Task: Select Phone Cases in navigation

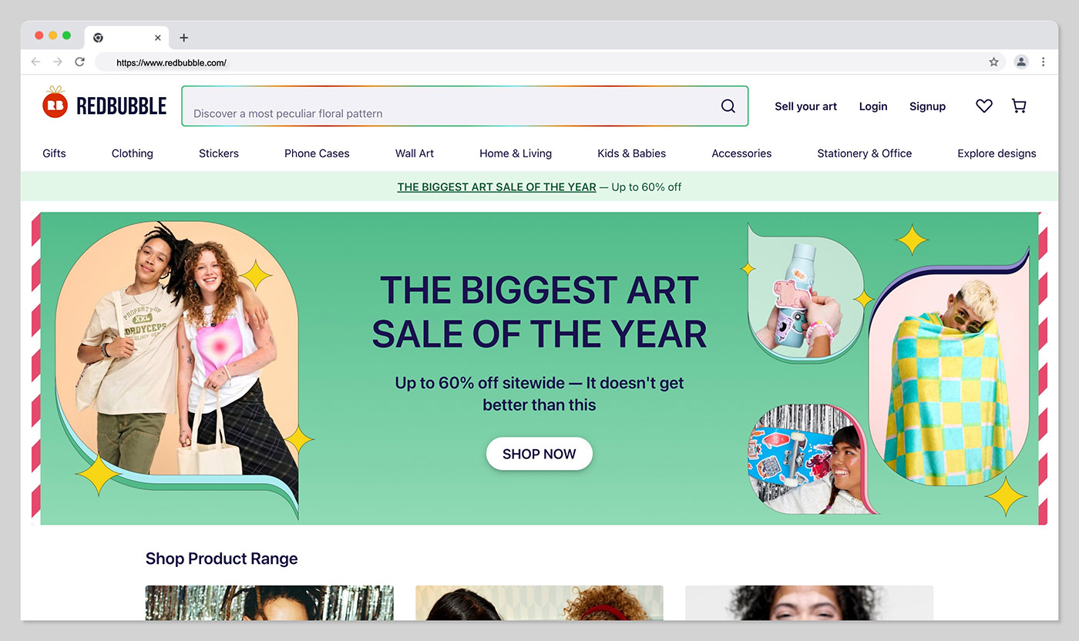Action: pyautogui.click(x=317, y=153)
